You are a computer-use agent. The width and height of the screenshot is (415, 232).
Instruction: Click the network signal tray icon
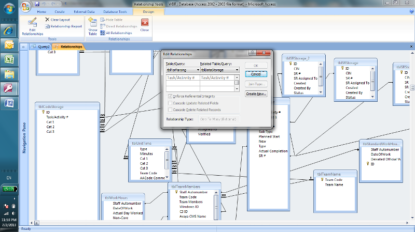pos(6,213)
